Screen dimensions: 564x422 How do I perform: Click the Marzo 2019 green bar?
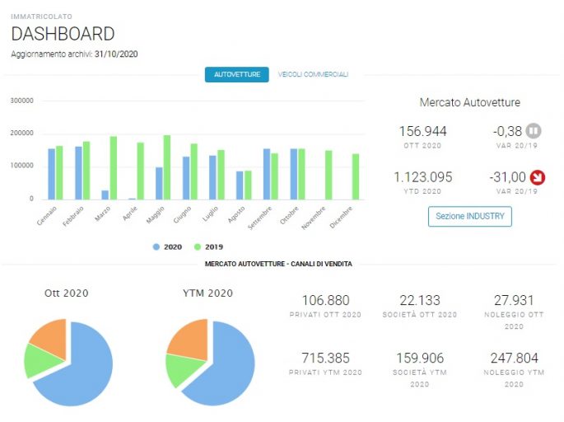click(114, 168)
